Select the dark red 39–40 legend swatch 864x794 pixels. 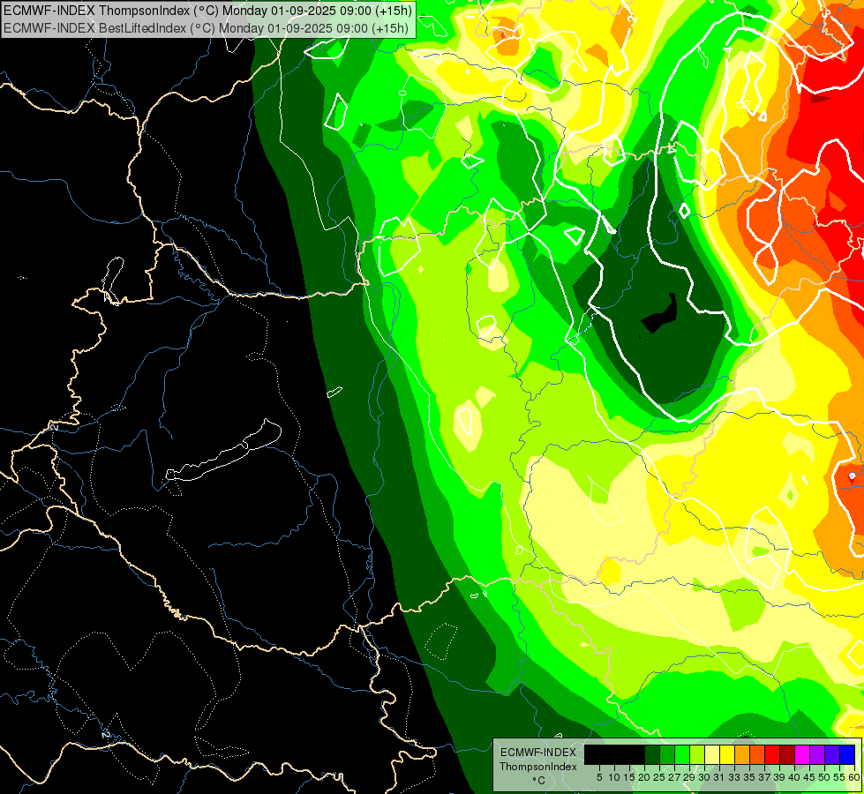[787, 755]
